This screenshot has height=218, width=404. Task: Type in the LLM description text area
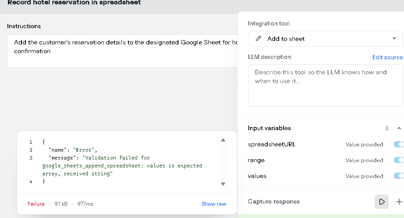tap(325, 85)
